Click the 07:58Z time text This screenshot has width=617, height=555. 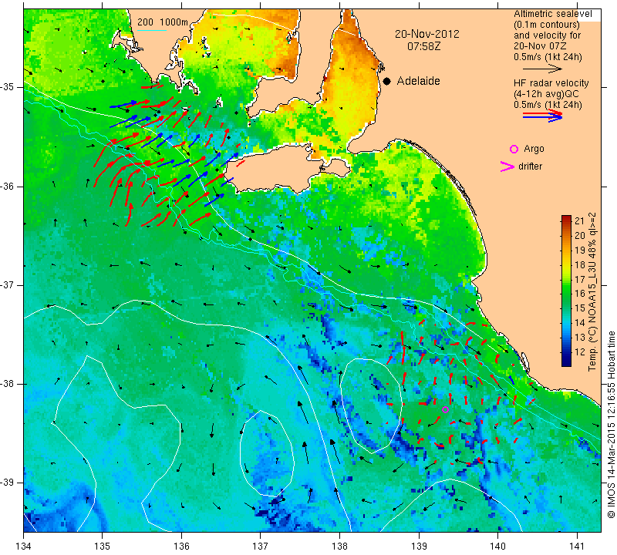(423, 46)
